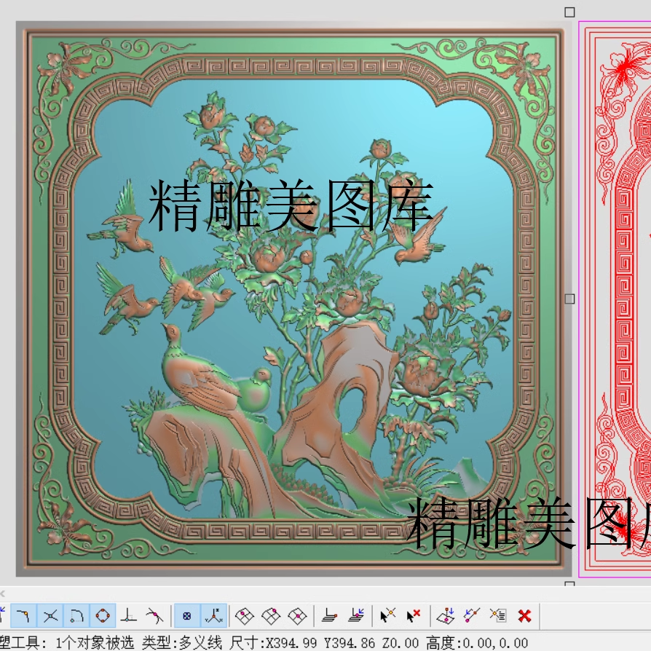This screenshot has width=651, height=651.
Task: Click the red vector pattern preview panel
Action: 615,291
